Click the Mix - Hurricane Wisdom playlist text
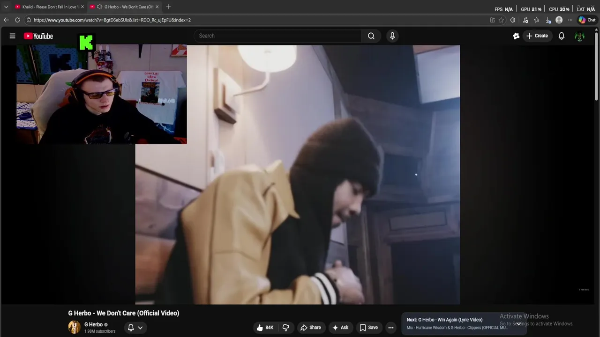This screenshot has height=337, width=600. click(457, 328)
